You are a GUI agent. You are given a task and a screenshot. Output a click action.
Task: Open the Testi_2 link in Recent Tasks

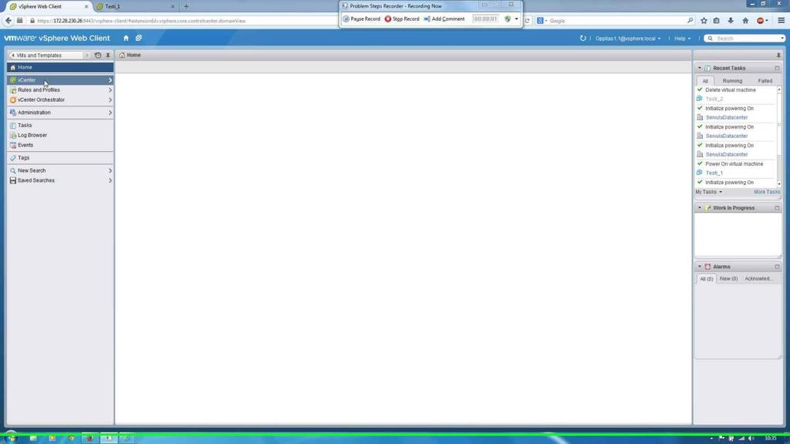tap(714, 99)
